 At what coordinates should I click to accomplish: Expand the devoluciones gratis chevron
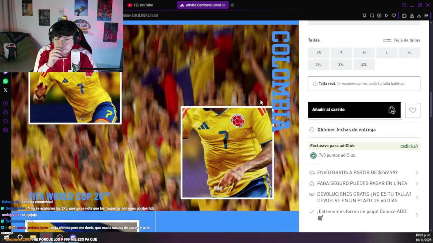[417, 198]
